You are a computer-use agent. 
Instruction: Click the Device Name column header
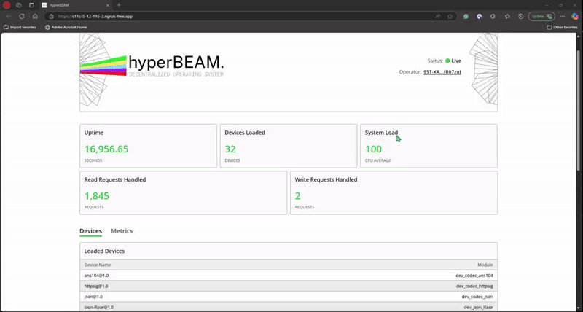(98, 265)
